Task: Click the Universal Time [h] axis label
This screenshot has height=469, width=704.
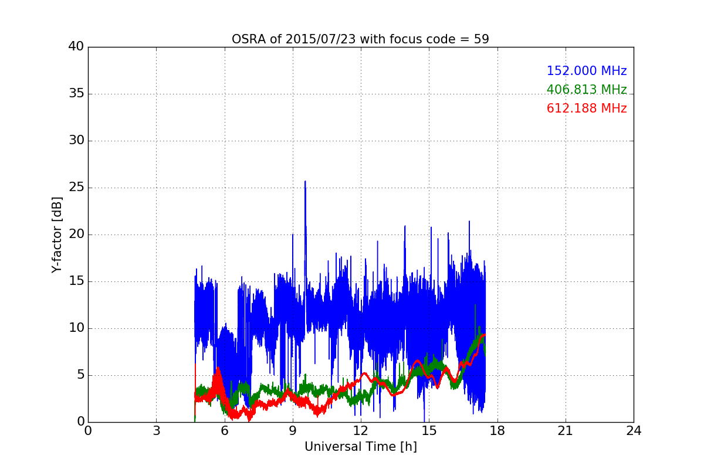Action: 360,447
